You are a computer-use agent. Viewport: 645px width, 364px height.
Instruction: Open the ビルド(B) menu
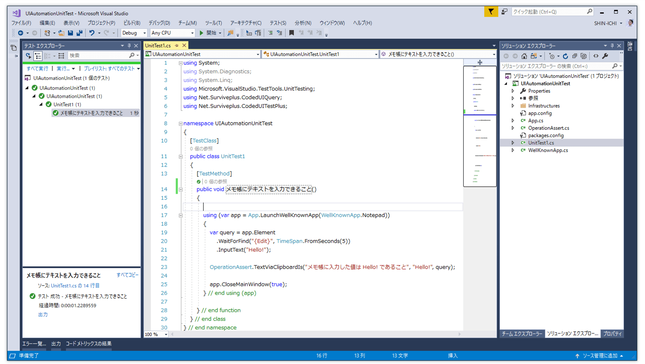coord(132,23)
